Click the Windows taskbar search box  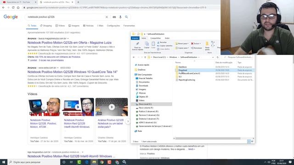pos(34,162)
